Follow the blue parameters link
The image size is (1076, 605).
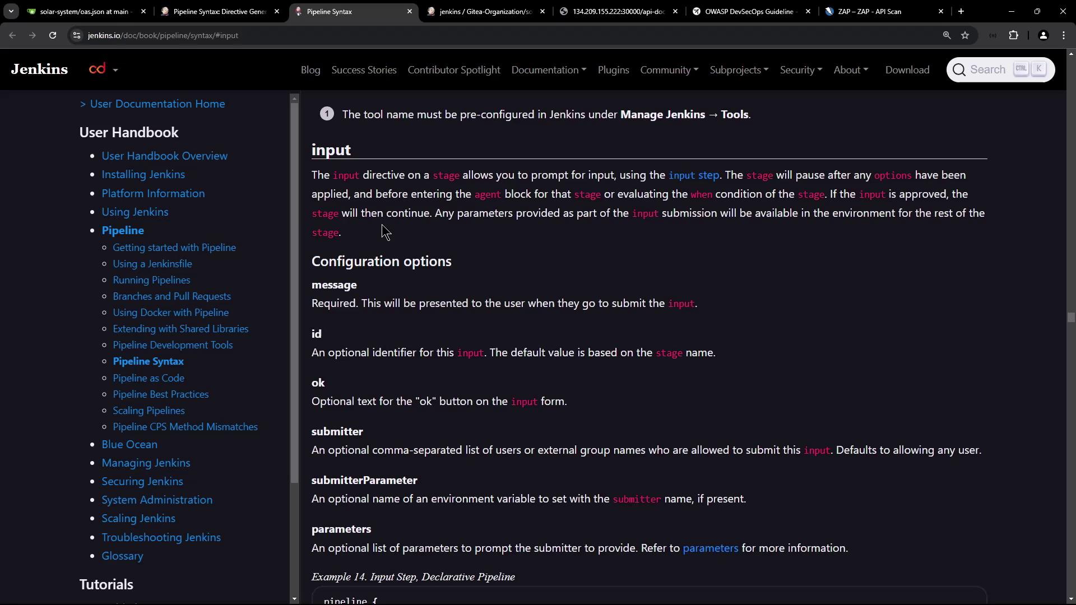pyautogui.click(x=710, y=548)
